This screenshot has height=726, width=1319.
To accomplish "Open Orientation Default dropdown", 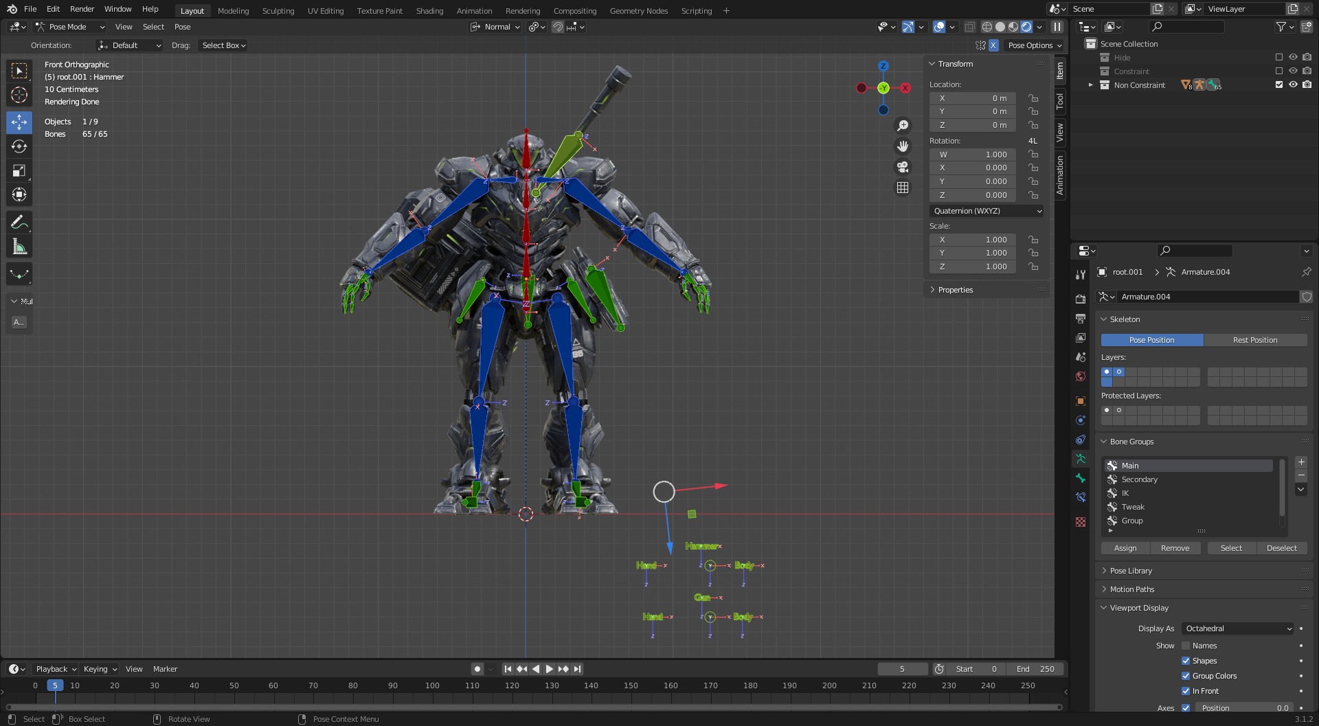I will pyautogui.click(x=129, y=45).
